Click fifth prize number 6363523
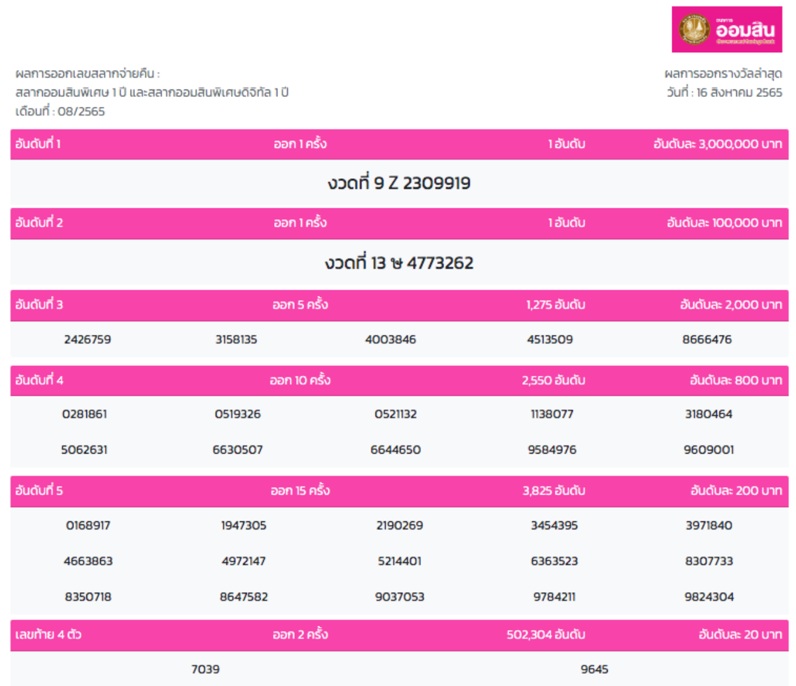The width and height of the screenshot is (796, 686). pos(554,561)
